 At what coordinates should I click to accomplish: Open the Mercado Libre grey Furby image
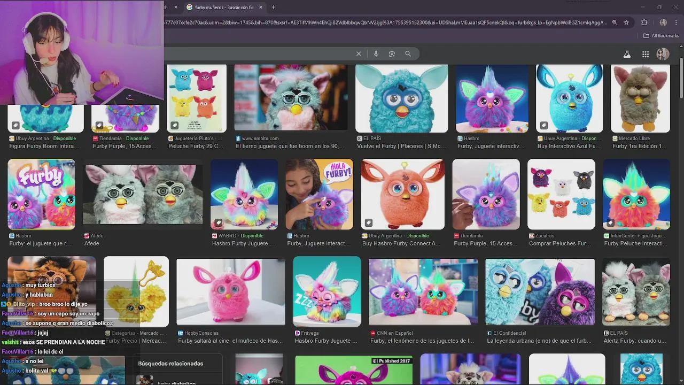640,98
